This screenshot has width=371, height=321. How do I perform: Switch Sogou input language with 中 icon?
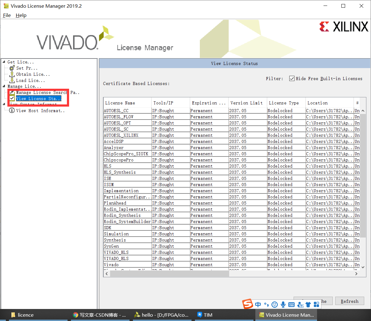click(258, 304)
